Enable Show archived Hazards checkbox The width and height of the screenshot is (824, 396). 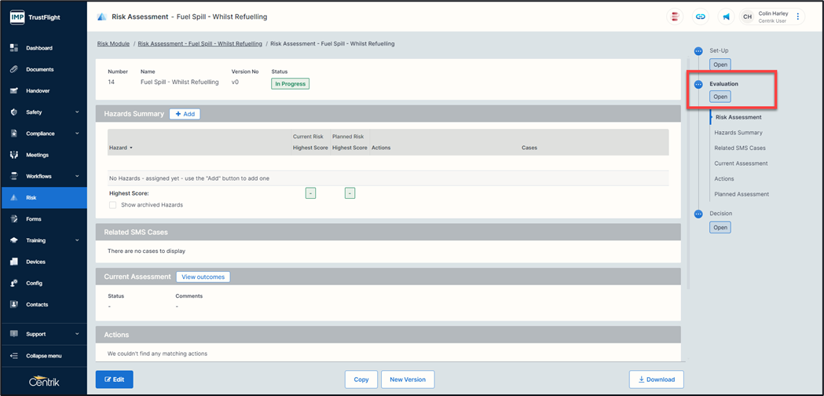coord(113,205)
